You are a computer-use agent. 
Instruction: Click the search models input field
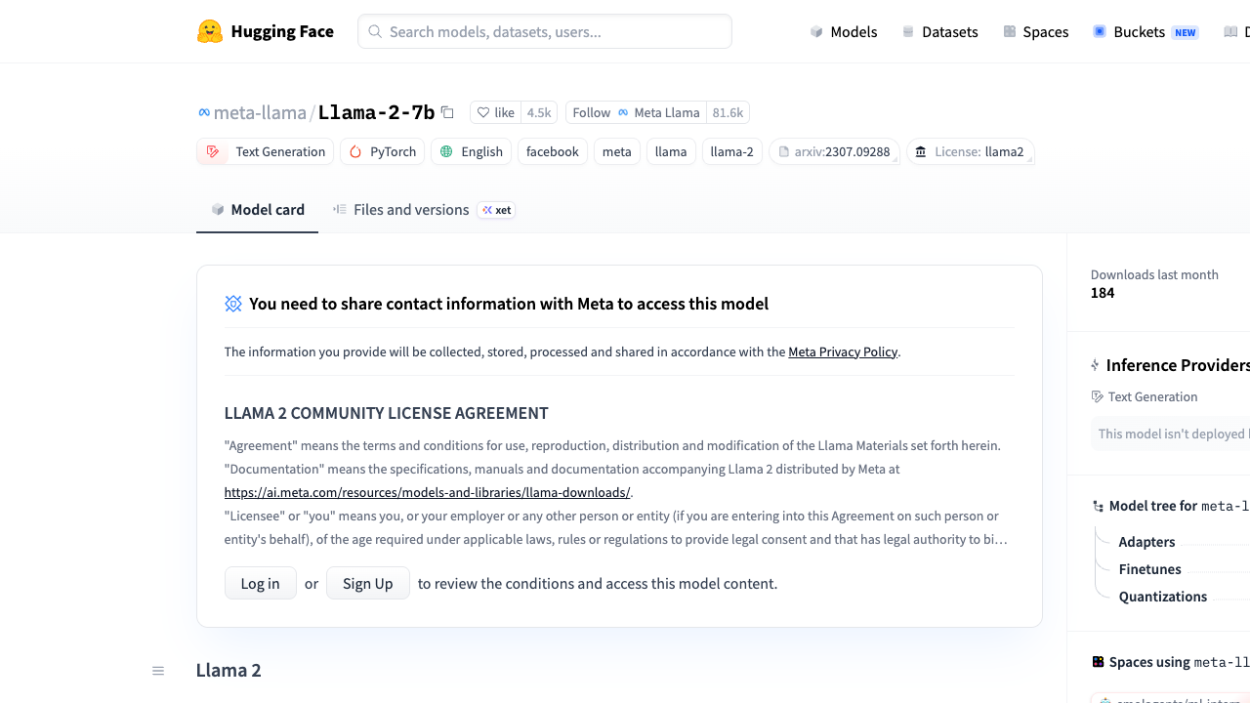click(x=545, y=31)
